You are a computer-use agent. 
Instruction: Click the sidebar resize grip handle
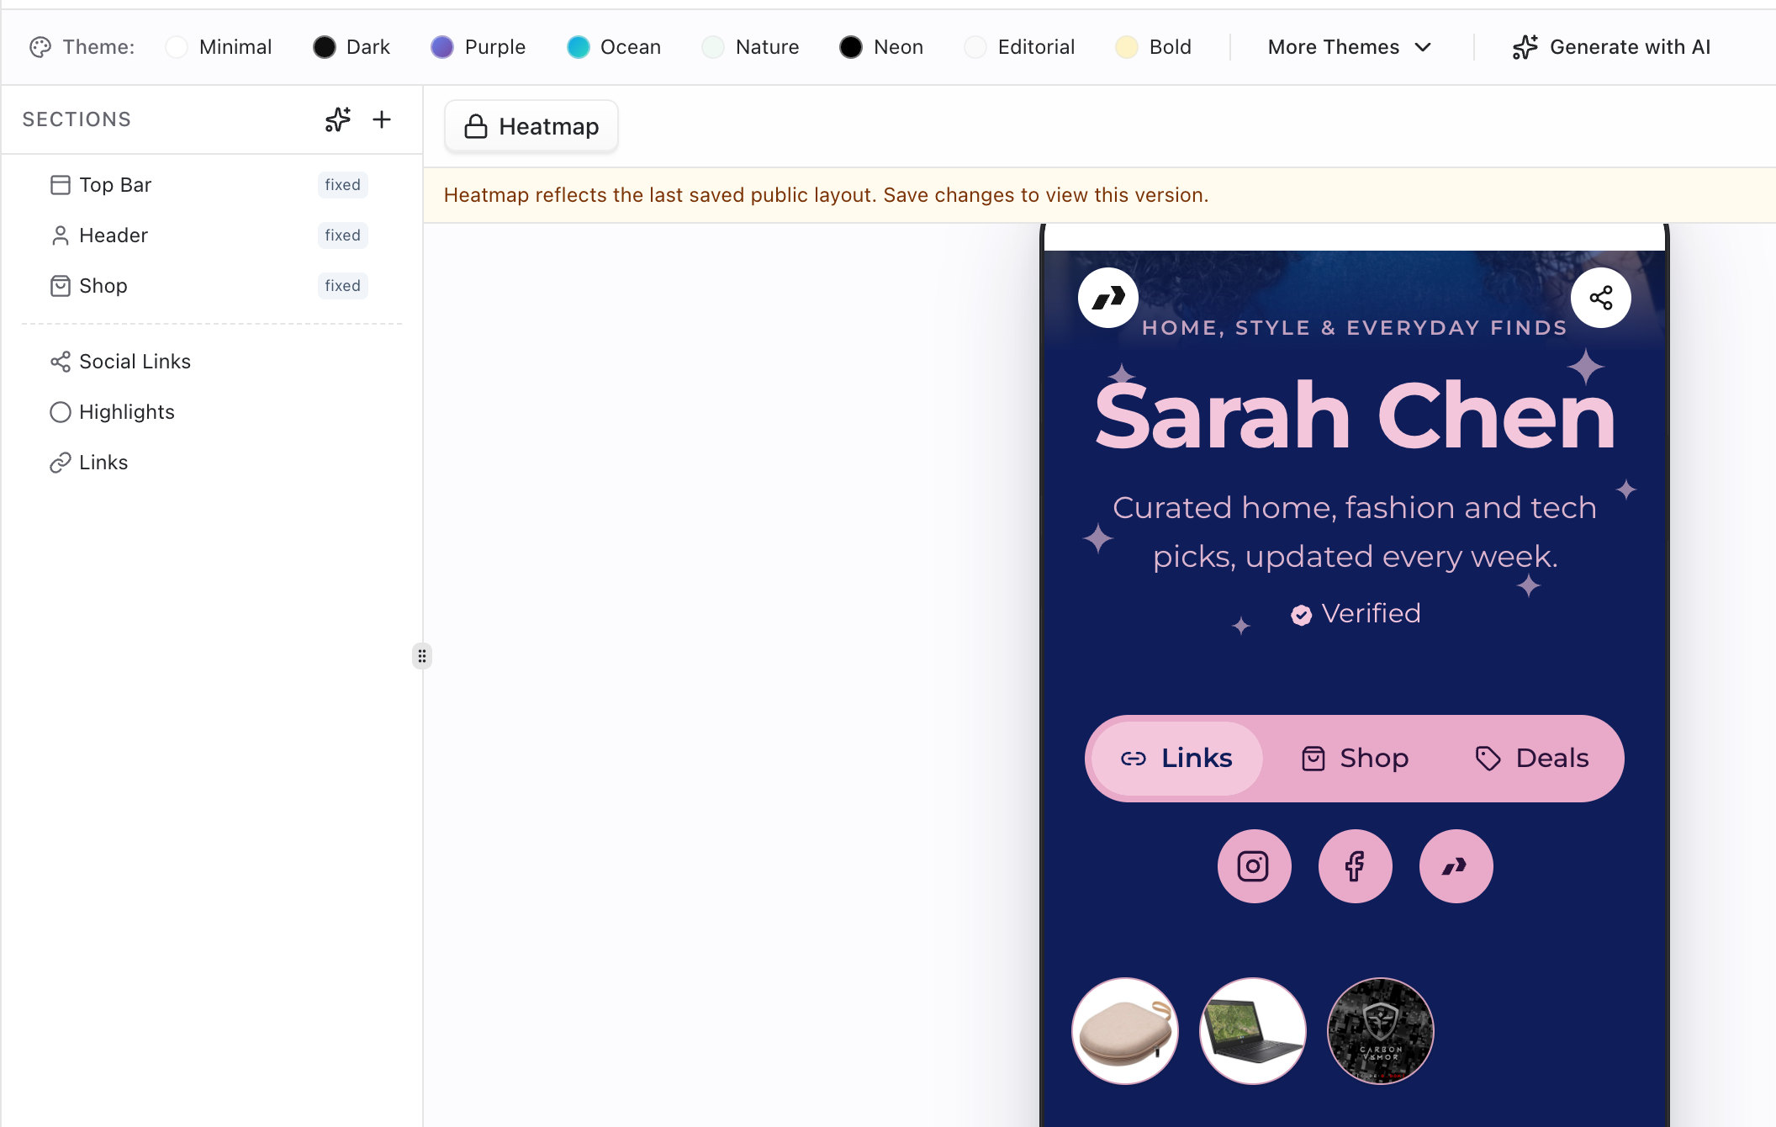click(422, 656)
